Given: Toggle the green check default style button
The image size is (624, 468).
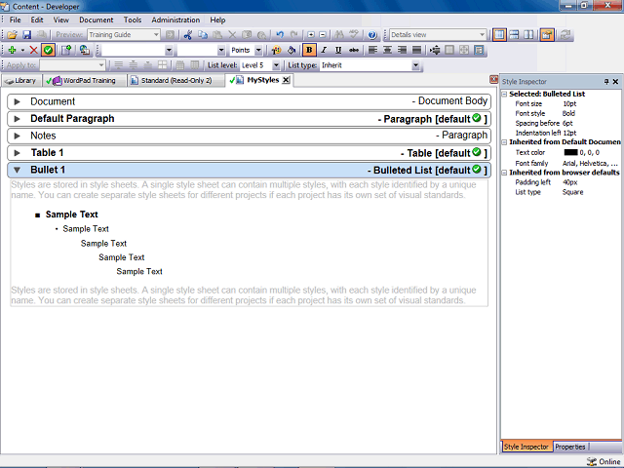Looking at the screenshot, I should [48, 50].
